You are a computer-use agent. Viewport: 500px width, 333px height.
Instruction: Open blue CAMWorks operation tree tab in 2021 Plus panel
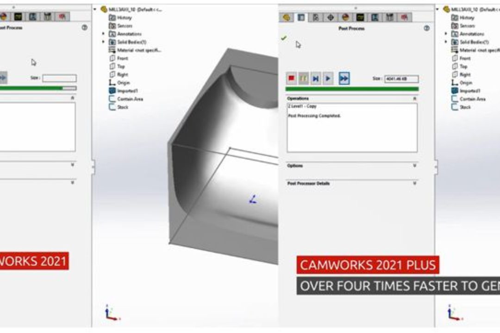(375, 17)
